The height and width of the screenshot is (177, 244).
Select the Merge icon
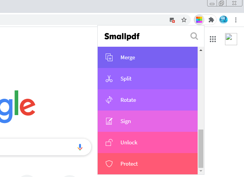pyautogui.click(x=109, y=57)
